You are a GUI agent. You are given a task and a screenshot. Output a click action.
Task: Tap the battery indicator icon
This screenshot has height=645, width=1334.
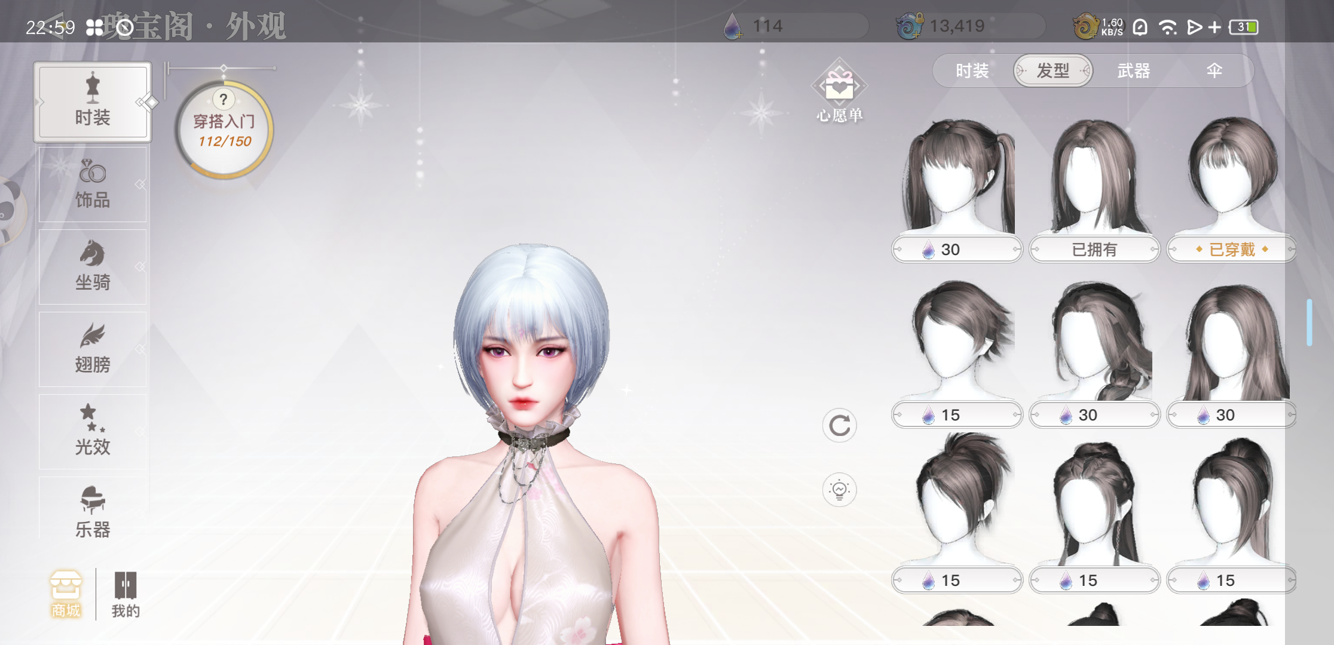[1244, 27]
